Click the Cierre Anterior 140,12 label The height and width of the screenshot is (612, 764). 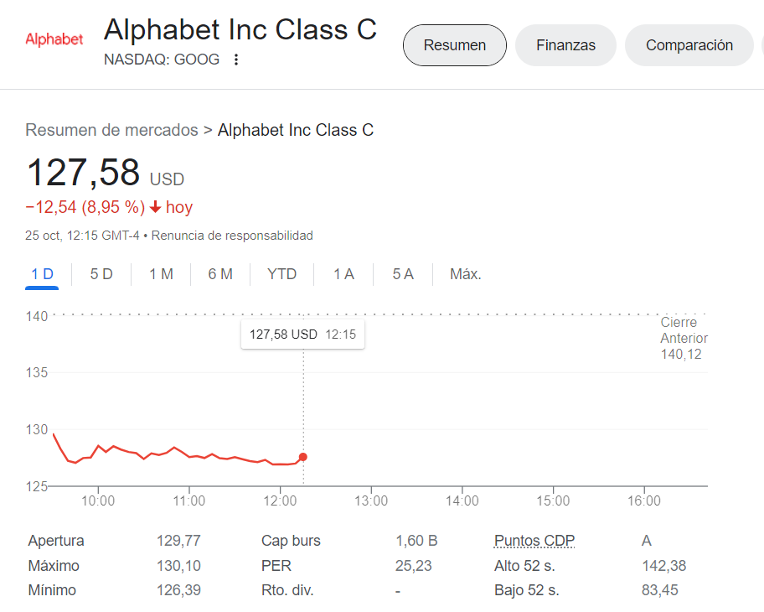(x=683, y=339)
